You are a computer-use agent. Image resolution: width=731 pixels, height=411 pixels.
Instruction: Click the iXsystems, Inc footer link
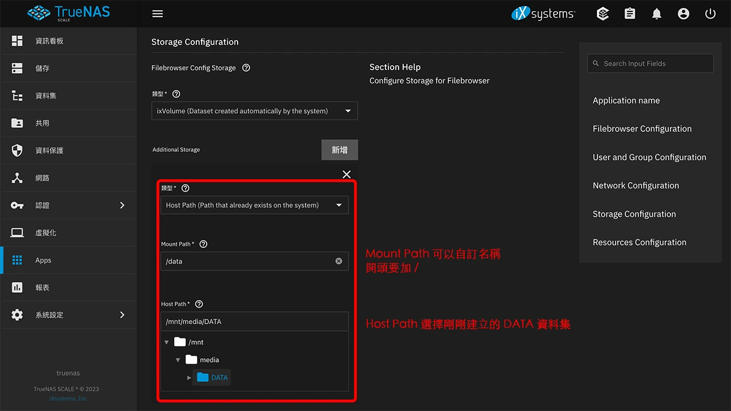68,398
